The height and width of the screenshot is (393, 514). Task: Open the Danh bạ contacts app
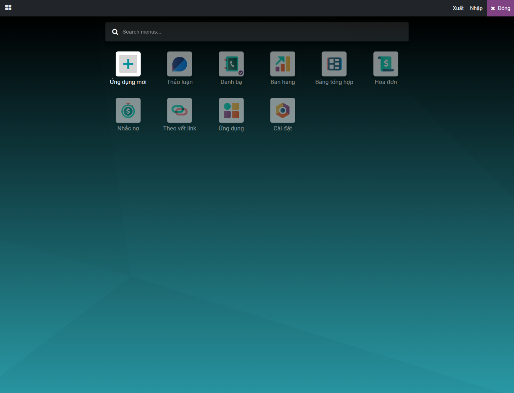coord(231,64)
